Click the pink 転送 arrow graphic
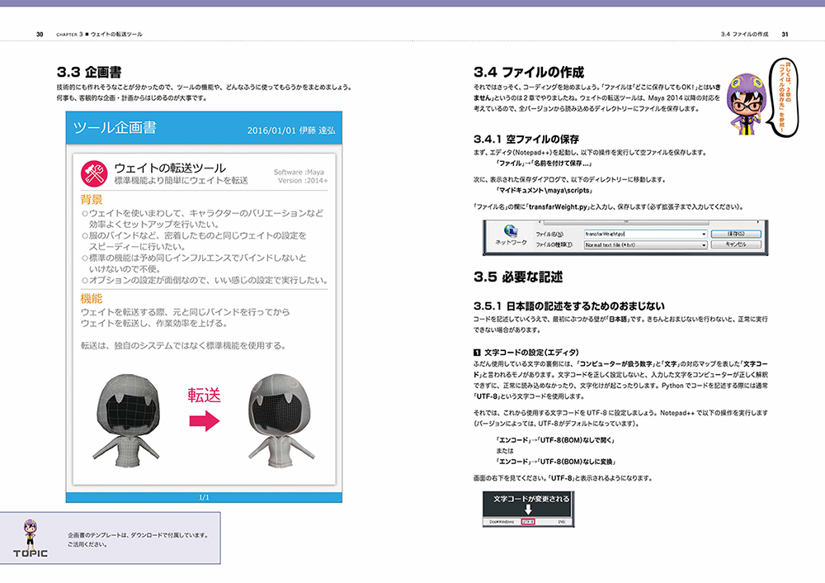Viewport: 825px width, 583px height. tap(205, 421)
